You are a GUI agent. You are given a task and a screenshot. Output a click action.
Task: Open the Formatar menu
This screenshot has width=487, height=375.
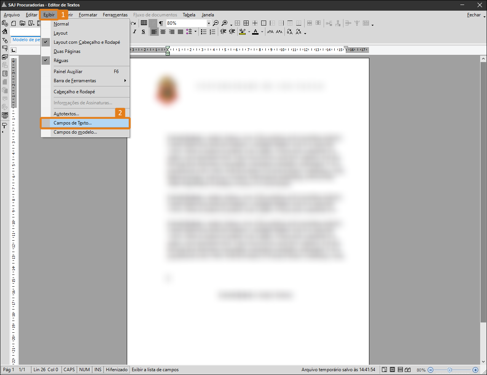pyautogui.click(x=88, y=15)
